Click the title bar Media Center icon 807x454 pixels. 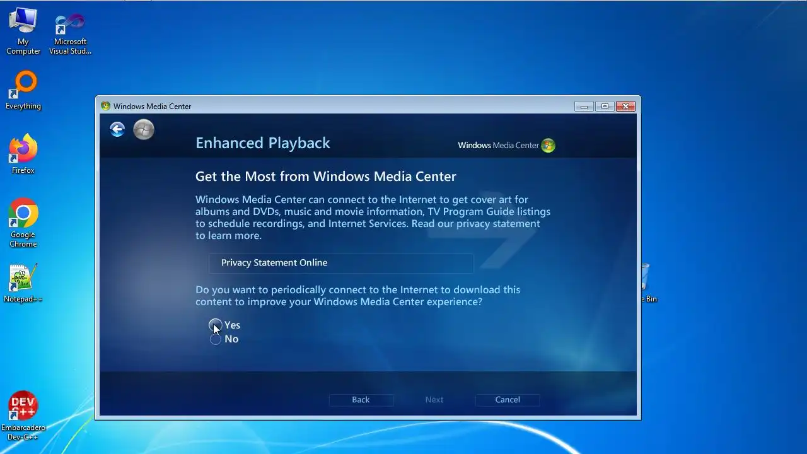click(105, 106)
